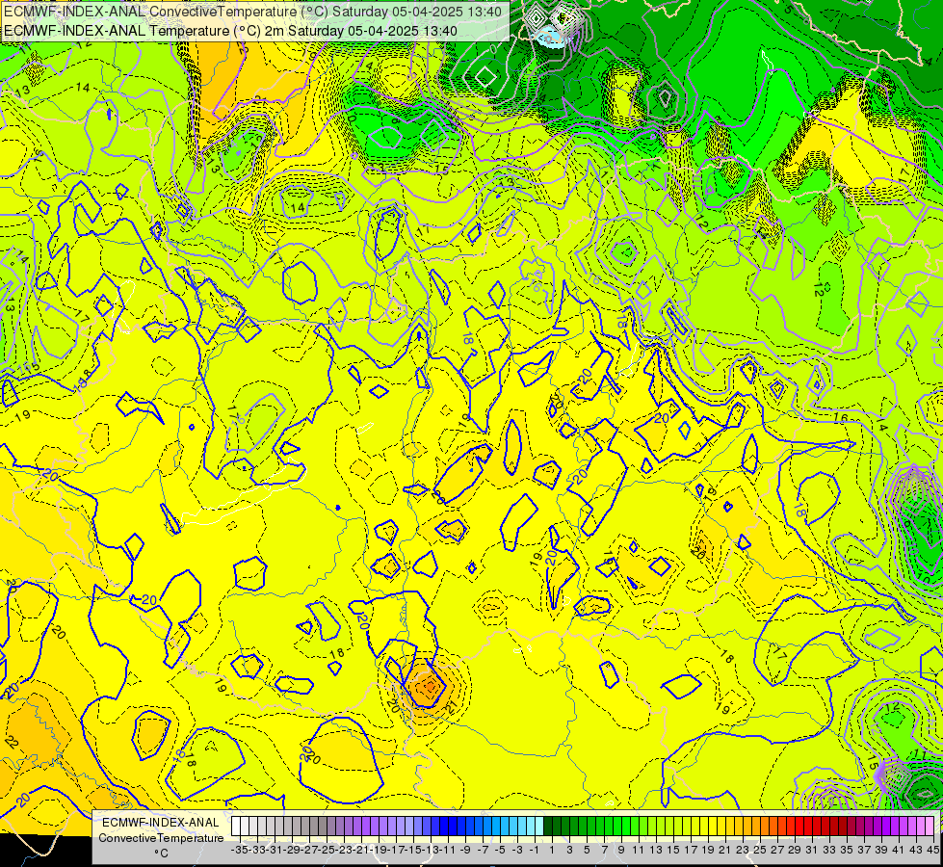Click the legend scale value '-9'
943x867 pixels.
[x=465, y=851]
